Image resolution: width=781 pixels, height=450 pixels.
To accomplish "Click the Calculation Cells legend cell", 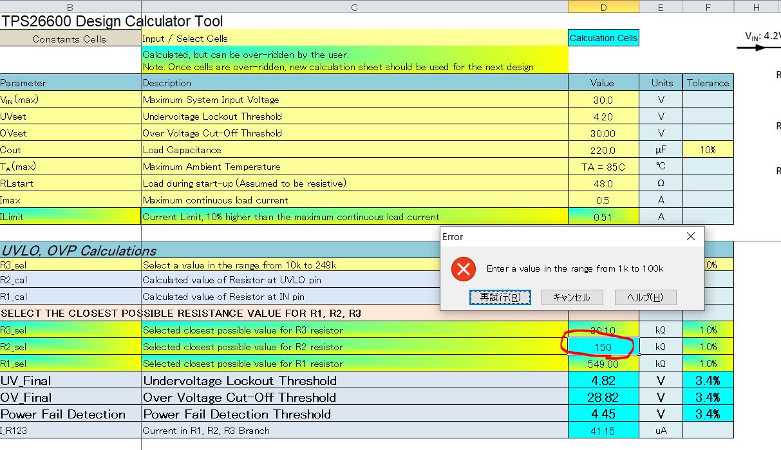I will pyautogui.click(x=603, y=38).
